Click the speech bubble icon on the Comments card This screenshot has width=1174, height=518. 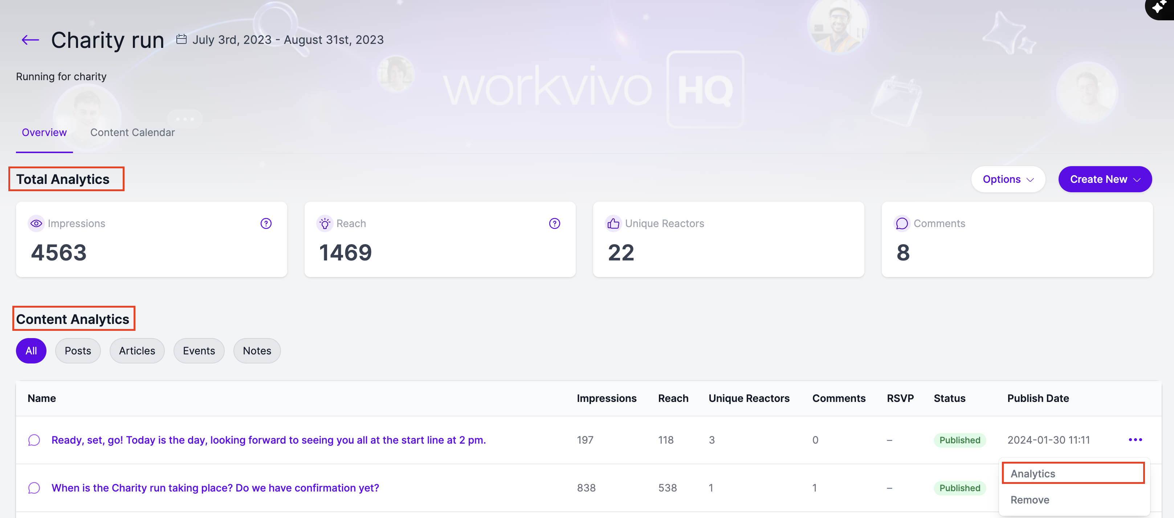(x=902, y=223)
